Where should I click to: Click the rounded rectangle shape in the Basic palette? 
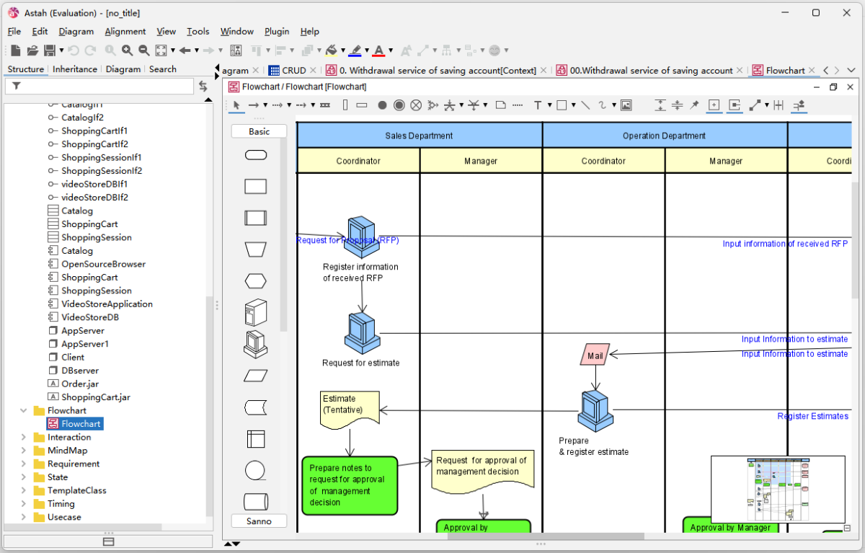click(x=256, y=155)
